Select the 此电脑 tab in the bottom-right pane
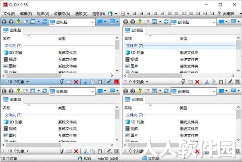Screen dimensions: 242x162 134,100
